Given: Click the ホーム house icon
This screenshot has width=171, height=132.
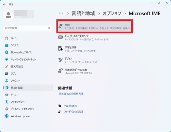Looking at the screenshot, I should point(6,38).
